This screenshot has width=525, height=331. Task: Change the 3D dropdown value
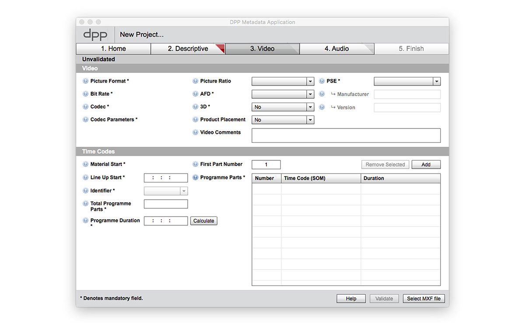pos(283,107)
